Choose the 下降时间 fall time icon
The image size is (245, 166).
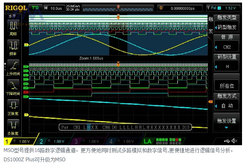point(14,85)
